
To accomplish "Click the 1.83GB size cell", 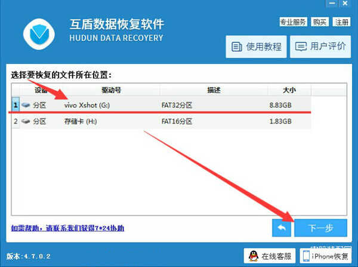I will 280,122.
